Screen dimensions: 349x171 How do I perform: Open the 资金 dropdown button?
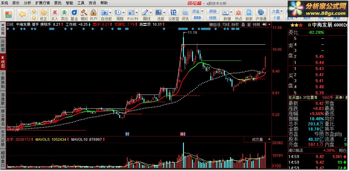click(x=198, y=11)
